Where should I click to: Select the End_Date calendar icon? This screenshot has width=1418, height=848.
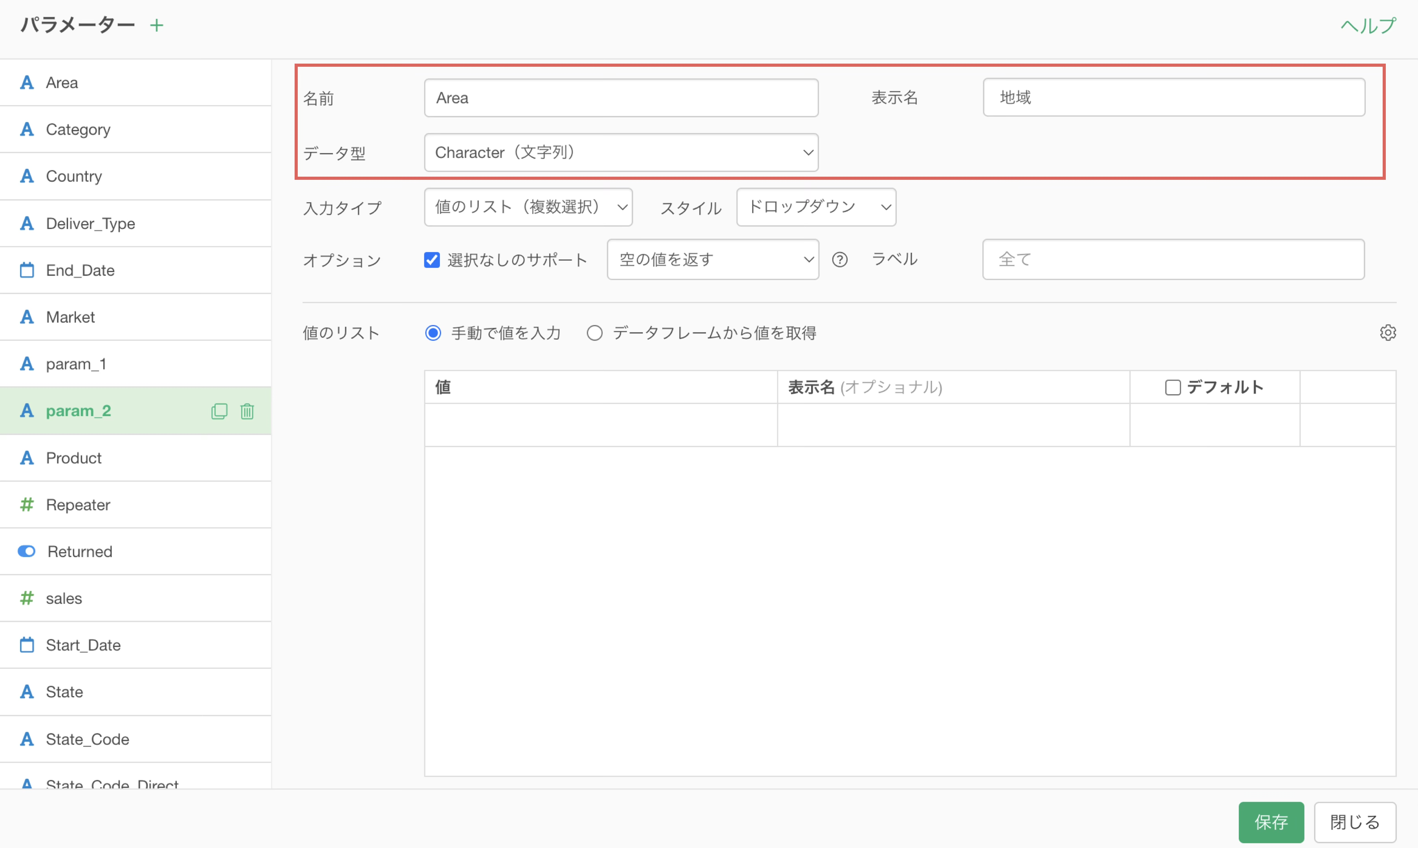pyautogui.click(x=27, y=270)
